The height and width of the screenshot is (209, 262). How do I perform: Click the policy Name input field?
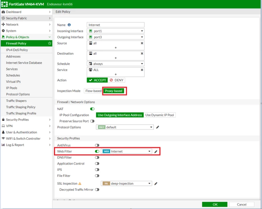(115, 25)
